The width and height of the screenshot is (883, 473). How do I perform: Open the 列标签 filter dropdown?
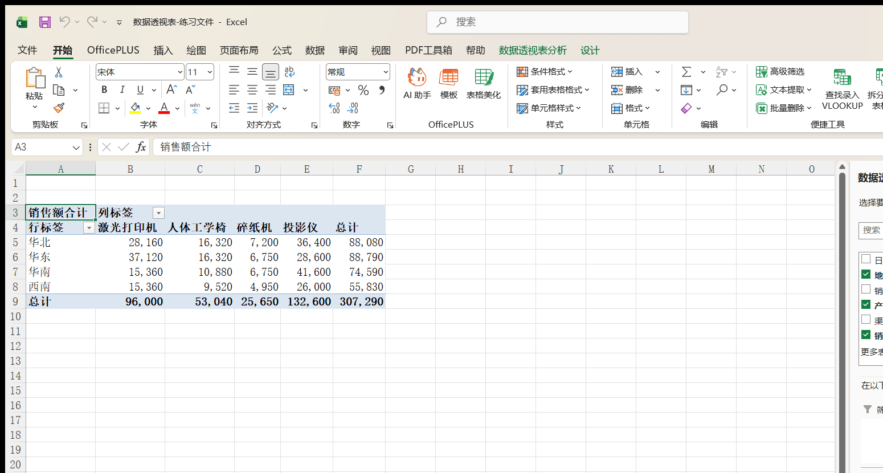point(159,213)
